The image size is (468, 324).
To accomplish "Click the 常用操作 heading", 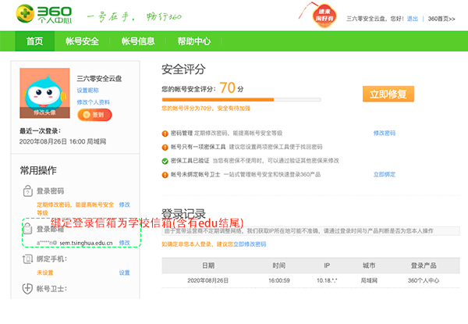I will tap(38, 170).
